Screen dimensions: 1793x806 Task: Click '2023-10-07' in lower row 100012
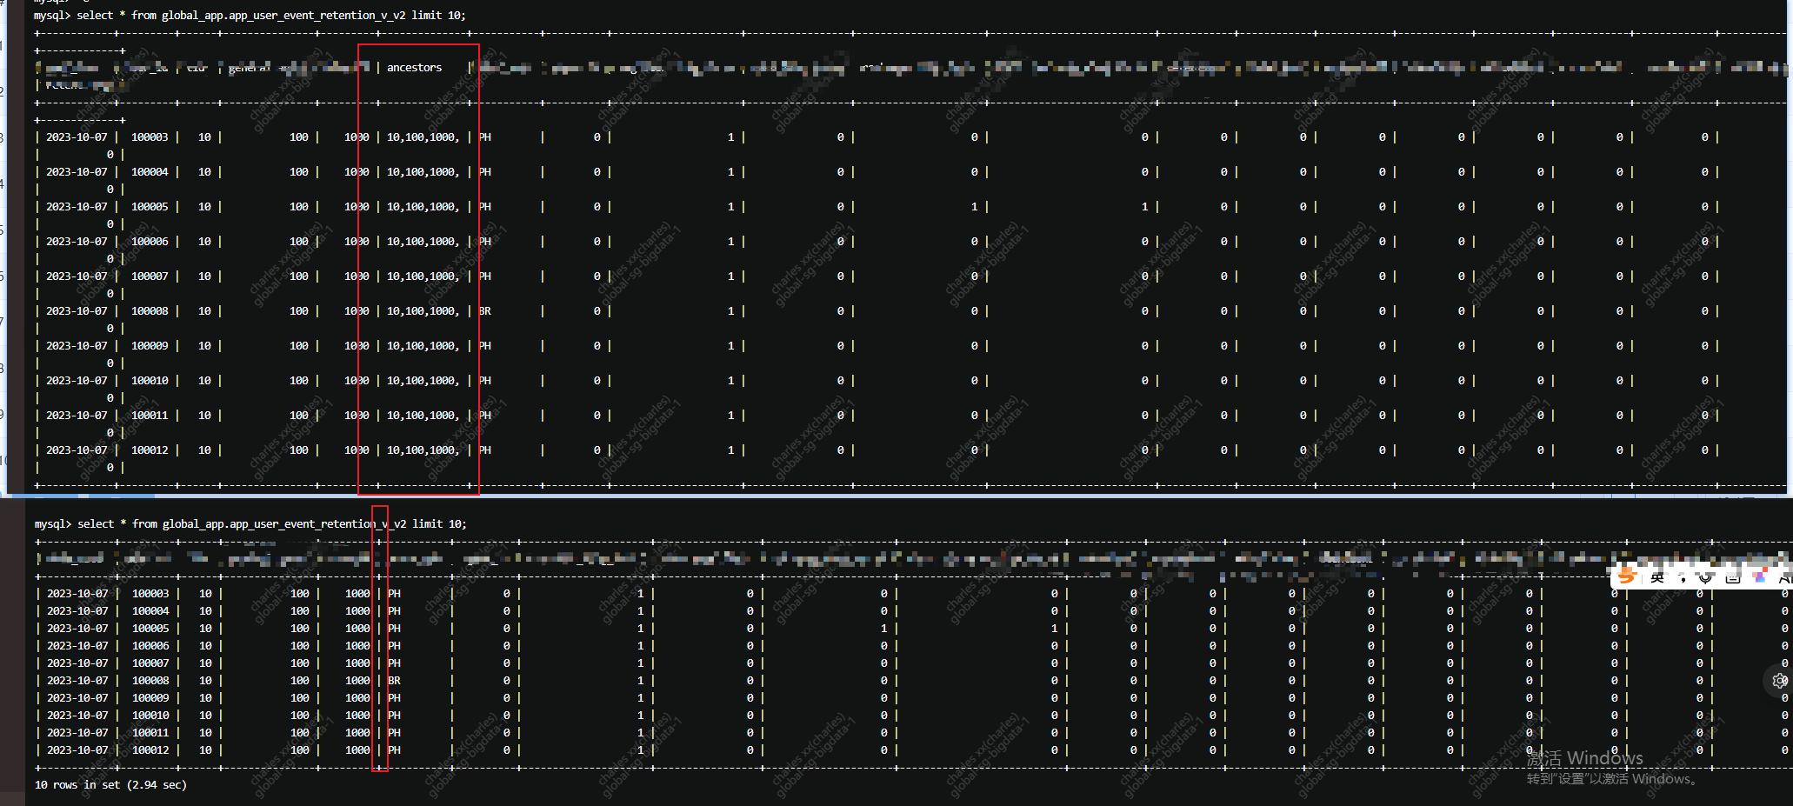pos(77,749)
